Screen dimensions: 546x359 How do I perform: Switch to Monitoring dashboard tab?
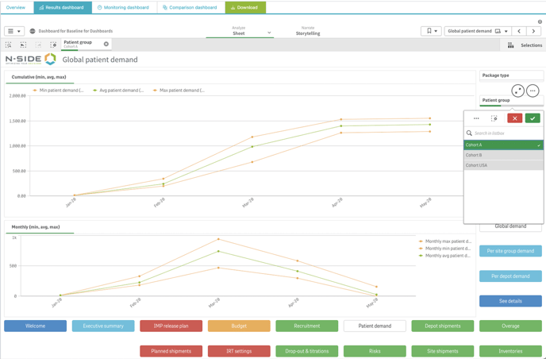tap(123, 7)
